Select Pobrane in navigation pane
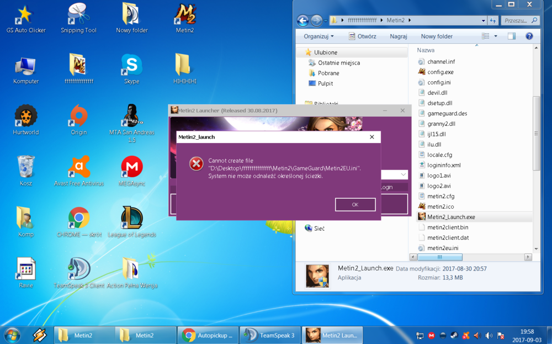 pos(328,73)
